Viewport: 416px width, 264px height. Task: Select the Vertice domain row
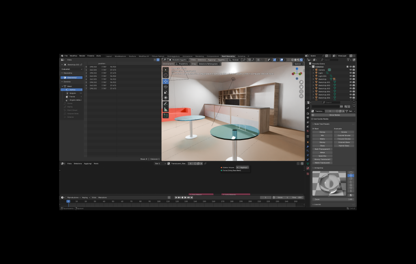click(x=72, y=89)
